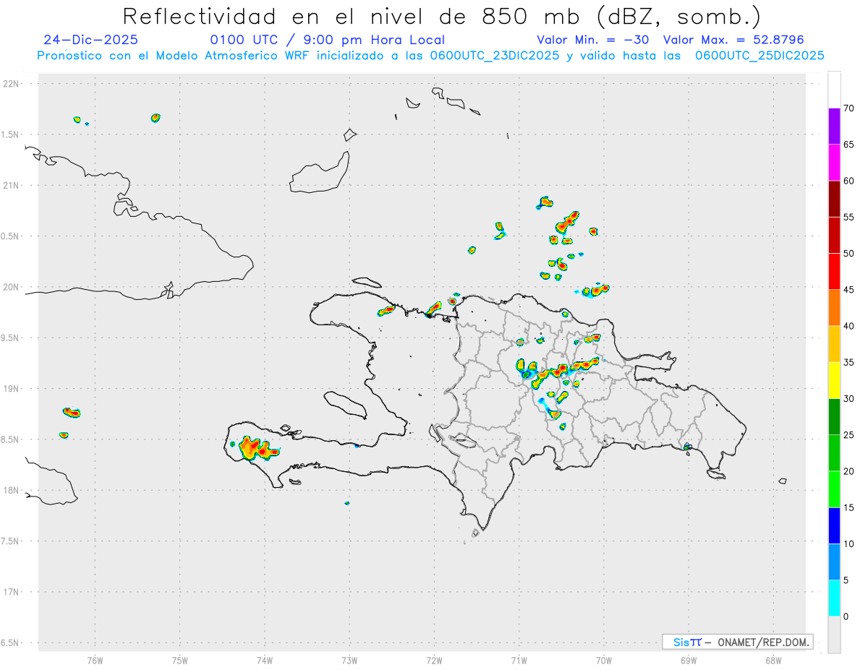The image size is (868, 670).
Task: Pick the dark green 25–30 dBZ swatch
Action: click(x=834, y=417)
